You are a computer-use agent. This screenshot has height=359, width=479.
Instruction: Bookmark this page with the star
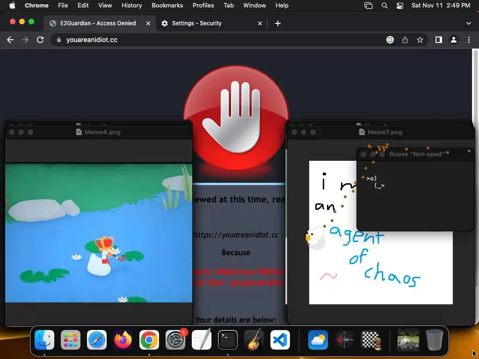click(420, 40)
